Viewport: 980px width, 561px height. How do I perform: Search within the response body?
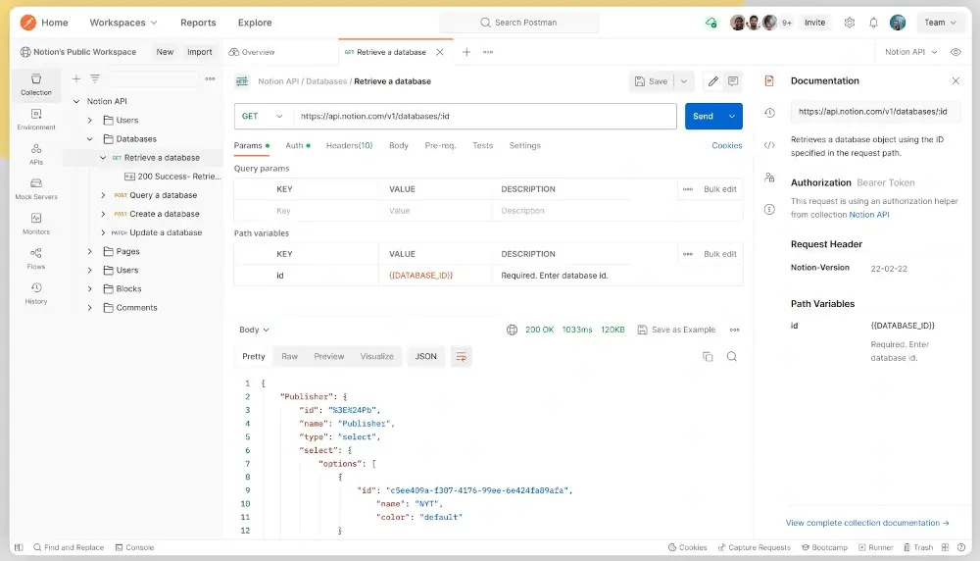click(x=732, y=356)
